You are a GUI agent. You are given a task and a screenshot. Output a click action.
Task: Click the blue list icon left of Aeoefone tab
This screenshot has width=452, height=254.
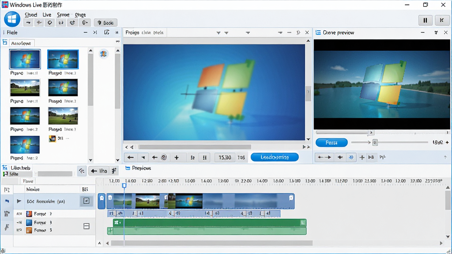[4, 42]
